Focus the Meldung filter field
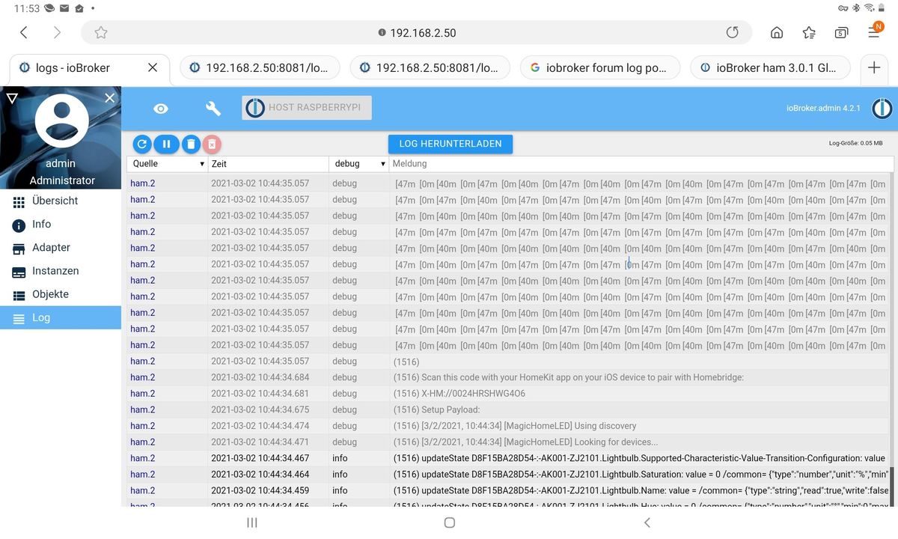Screen dimensions: 898x539 [x=642, y=163]
